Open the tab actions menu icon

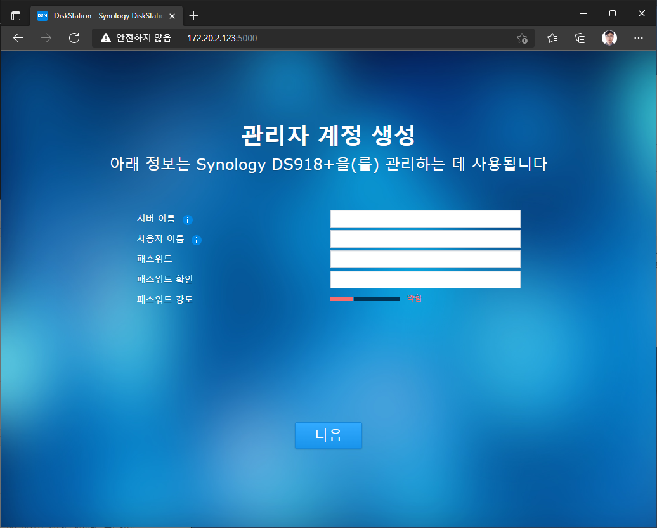pos(16,16)
